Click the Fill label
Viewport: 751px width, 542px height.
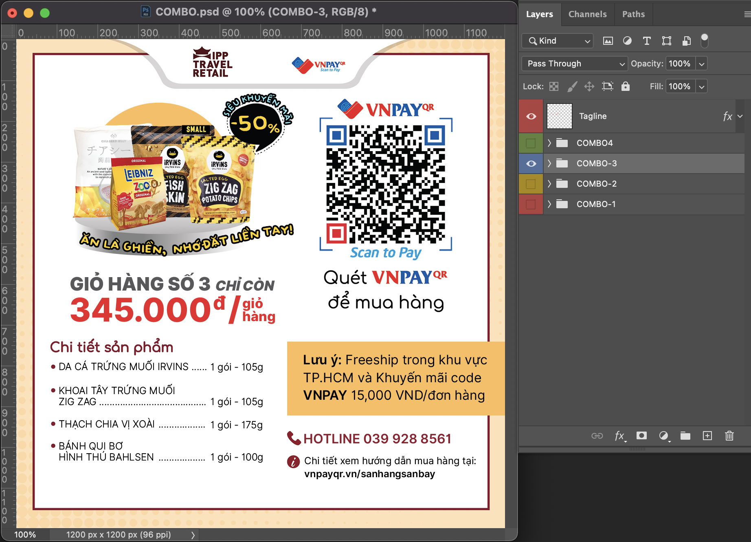point(656,86)
